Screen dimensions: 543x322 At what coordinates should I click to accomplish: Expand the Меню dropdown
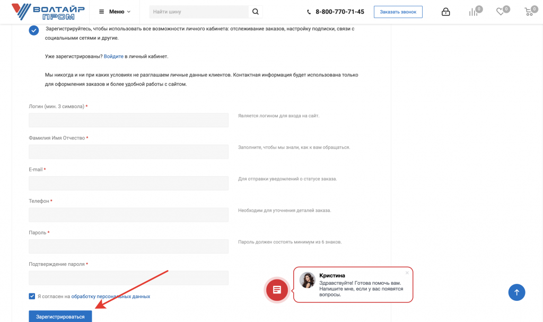(115, 12)
